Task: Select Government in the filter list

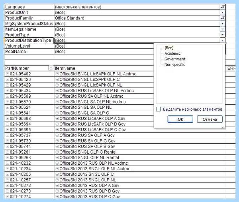Action: click(175, 59)
